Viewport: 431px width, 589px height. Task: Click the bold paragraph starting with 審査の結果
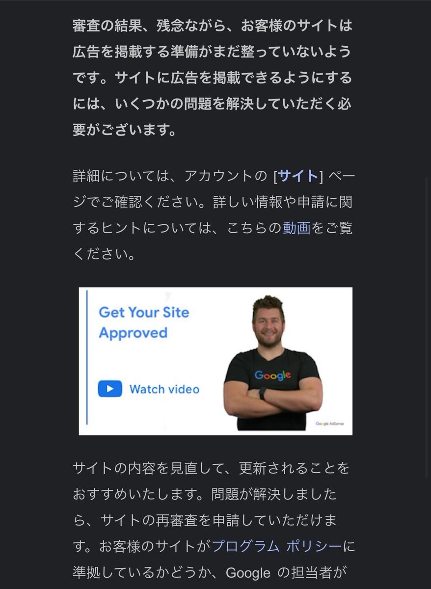[212, 77]
